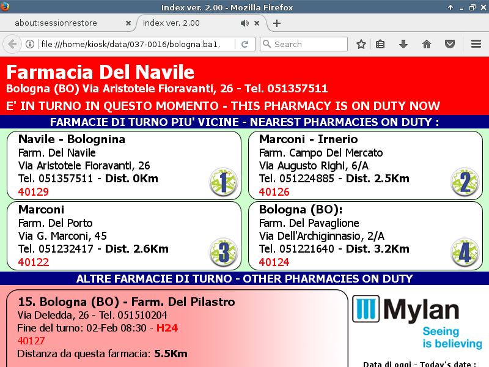The height and width of the screenshot is (367, 489).
Task: Save page to Pocket icon
Action: coord(449,44)
